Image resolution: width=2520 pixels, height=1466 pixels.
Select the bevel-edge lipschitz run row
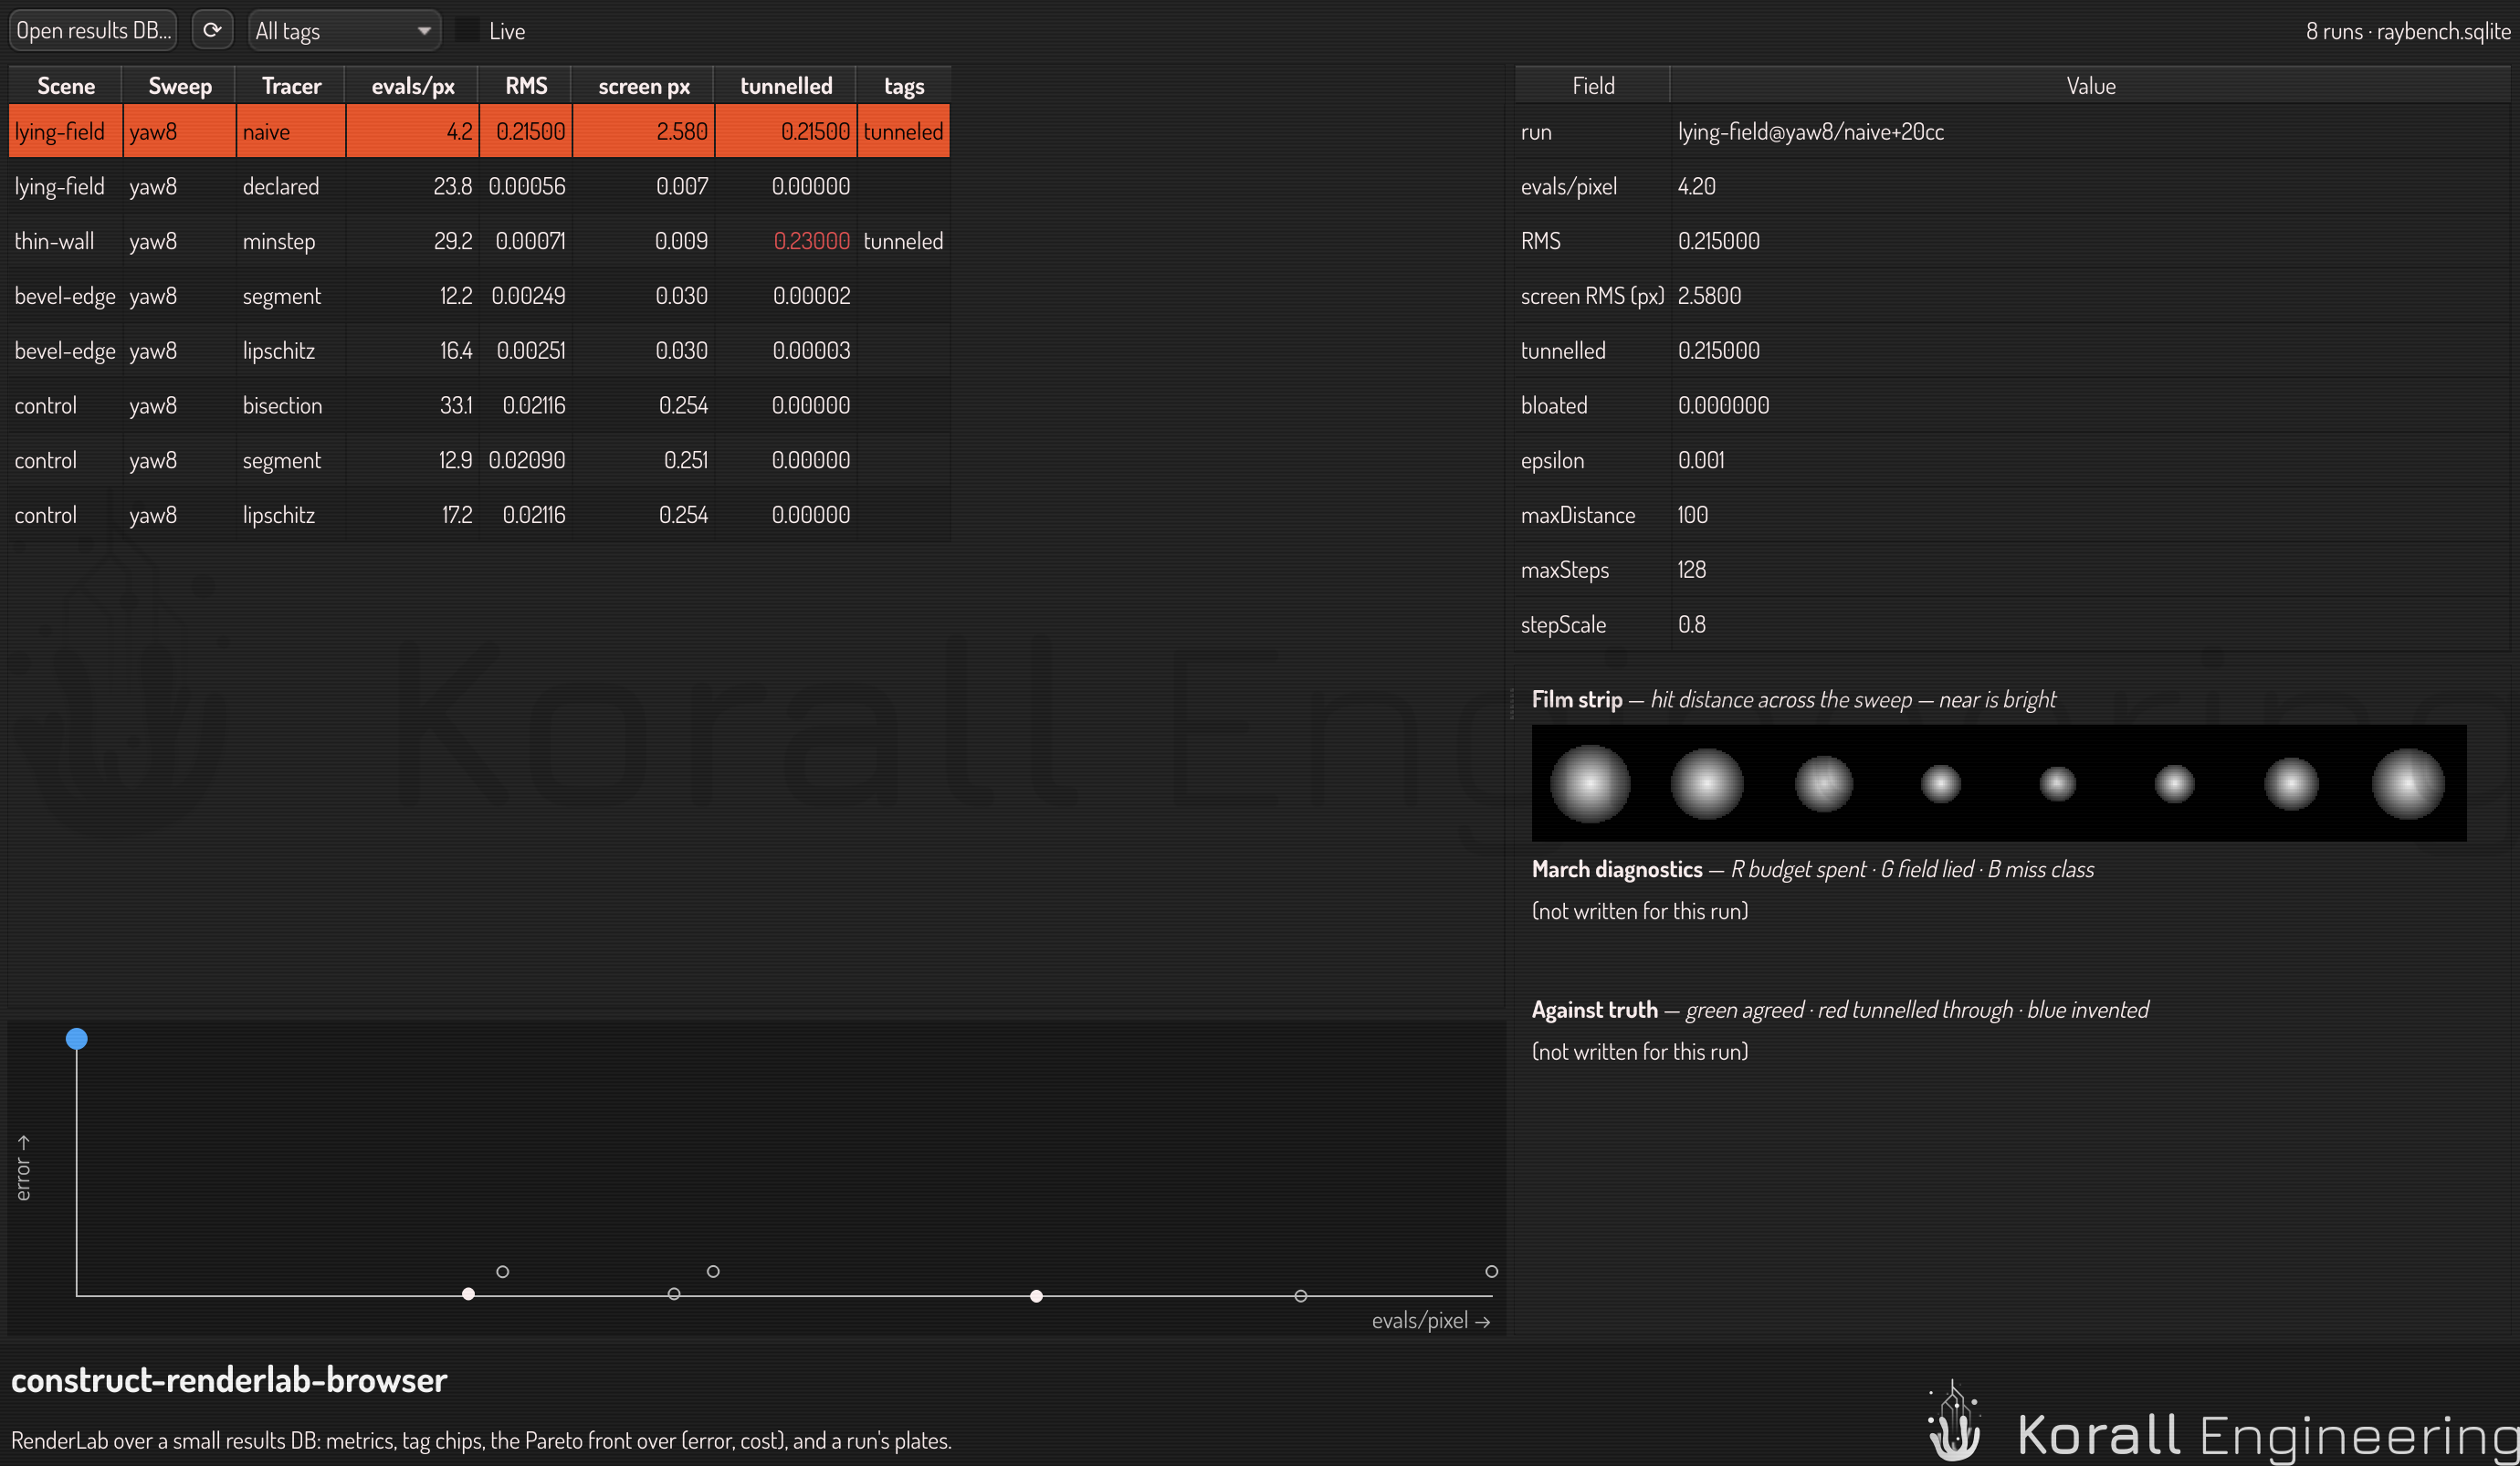point(479,351)
